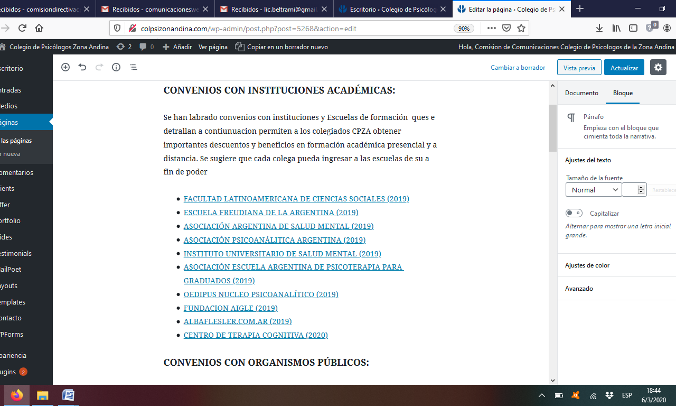
Task: Click the Avast tray icon
Action: tap(576, 395)
